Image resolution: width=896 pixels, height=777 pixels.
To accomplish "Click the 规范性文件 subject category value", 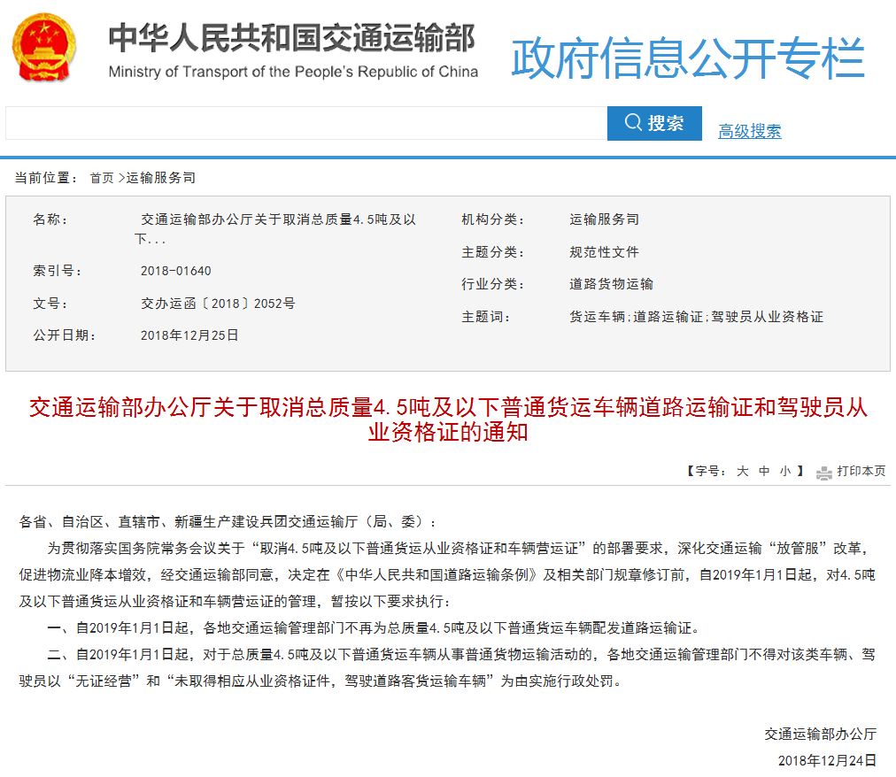I will (604, 252).
